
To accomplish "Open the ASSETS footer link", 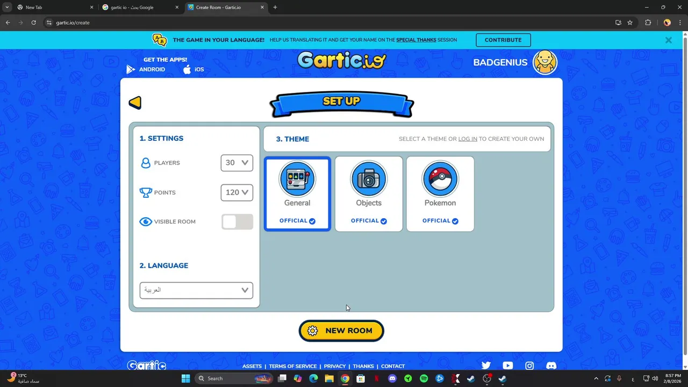I will (x=252, y=366).
